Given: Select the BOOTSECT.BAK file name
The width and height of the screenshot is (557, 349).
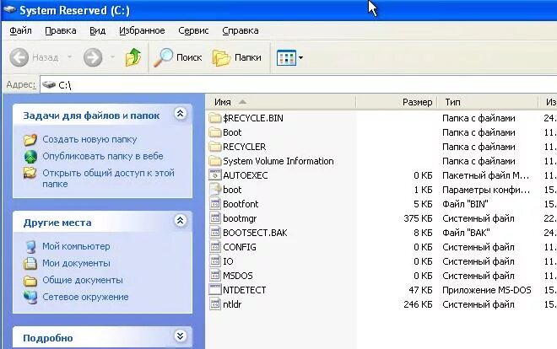Looking at the screenshot, I should (x=255, y=233).
